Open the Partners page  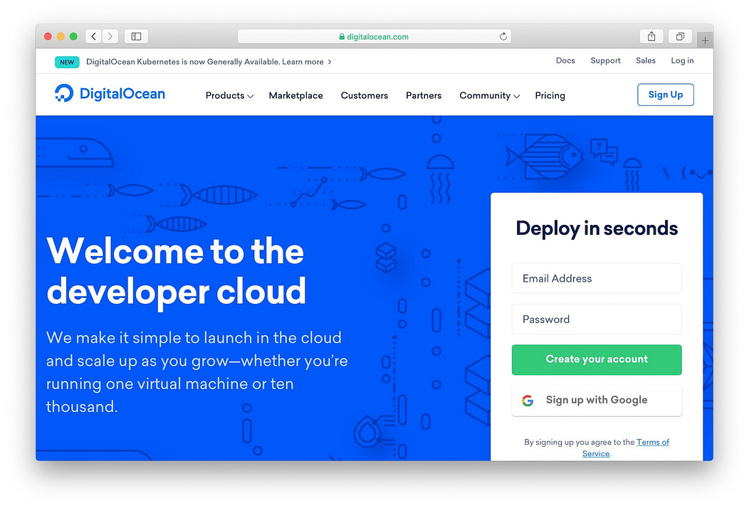pos(424,95)
